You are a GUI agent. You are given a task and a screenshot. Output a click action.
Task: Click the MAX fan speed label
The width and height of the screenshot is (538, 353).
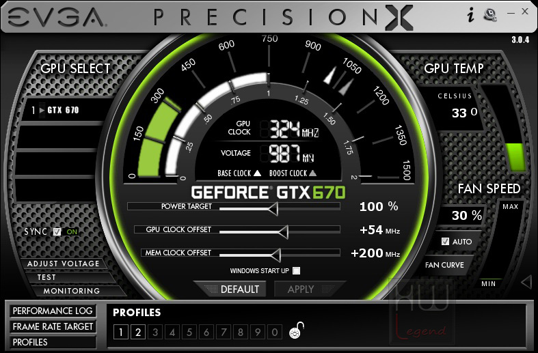click(x=510, y=207)
